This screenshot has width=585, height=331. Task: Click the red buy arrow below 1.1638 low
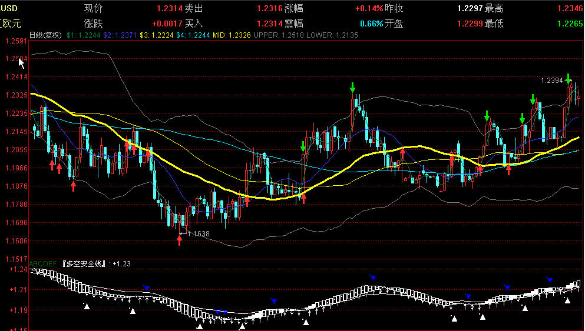[x=180, y=240]
